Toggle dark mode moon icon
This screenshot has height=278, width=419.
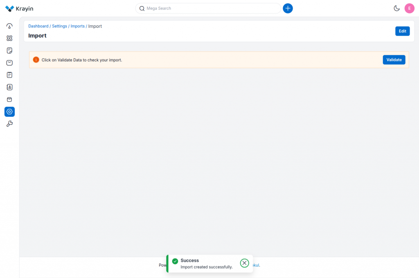point(396,8)
